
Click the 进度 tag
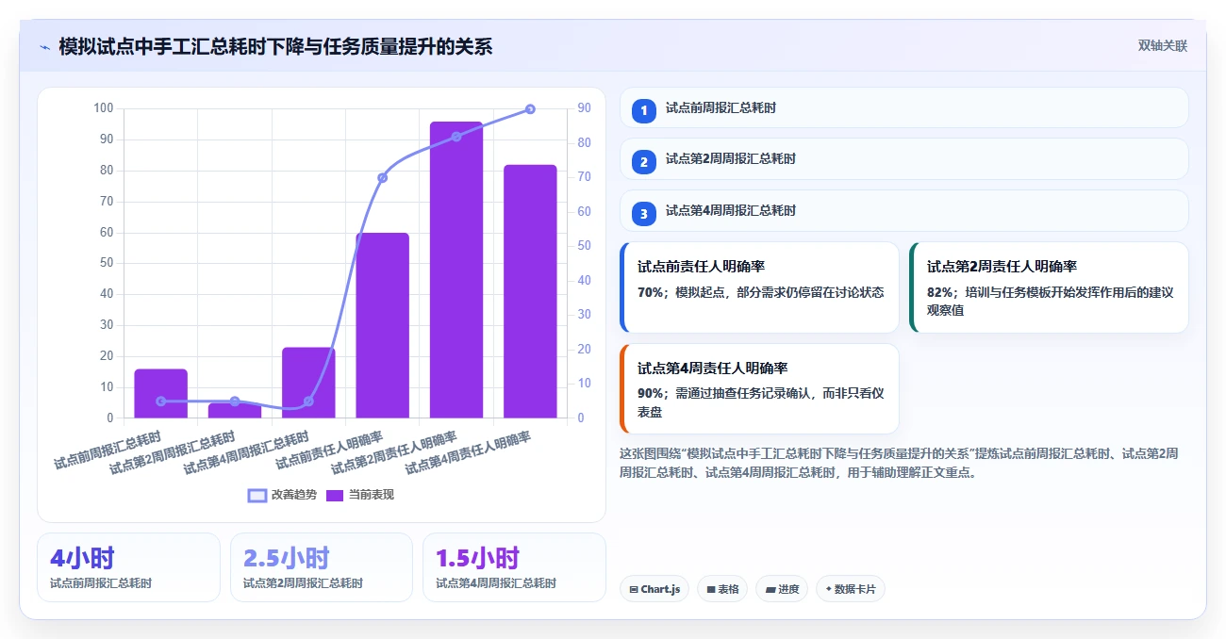click(782, 589)
